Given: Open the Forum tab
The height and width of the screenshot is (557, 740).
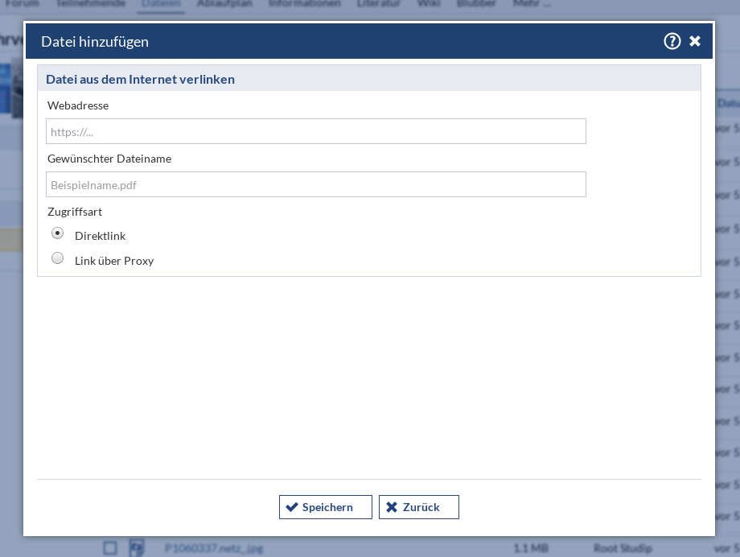Looking at the screenshot, I should click(x=22, y=3).
